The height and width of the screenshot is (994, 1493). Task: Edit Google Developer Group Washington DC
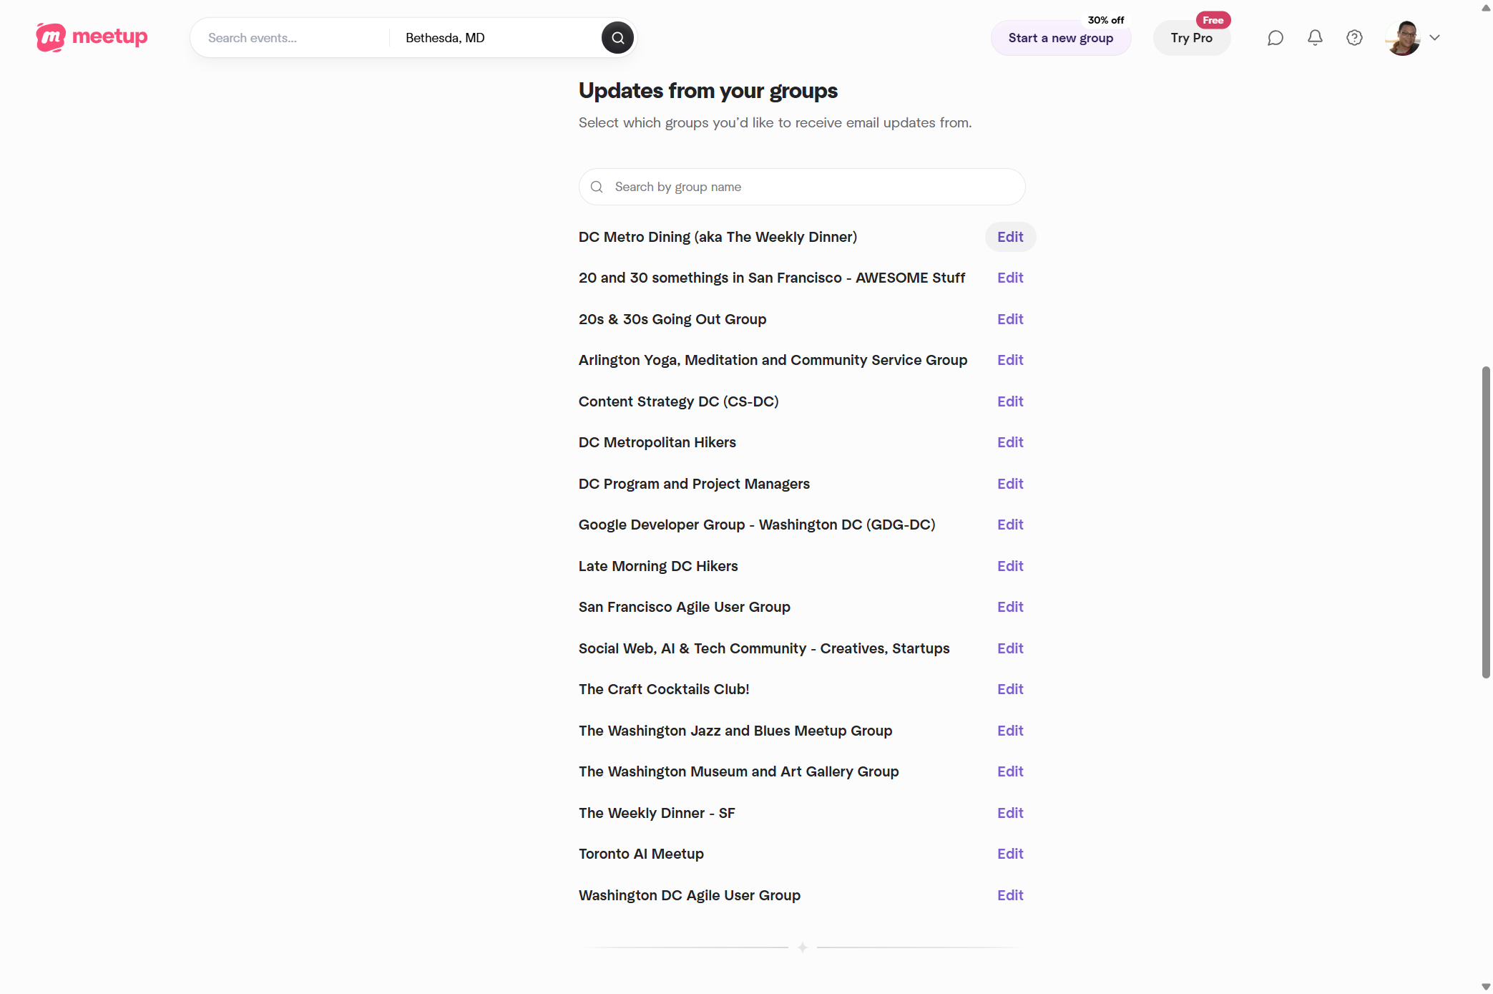pyautogui.click(x=1010, y=525)
